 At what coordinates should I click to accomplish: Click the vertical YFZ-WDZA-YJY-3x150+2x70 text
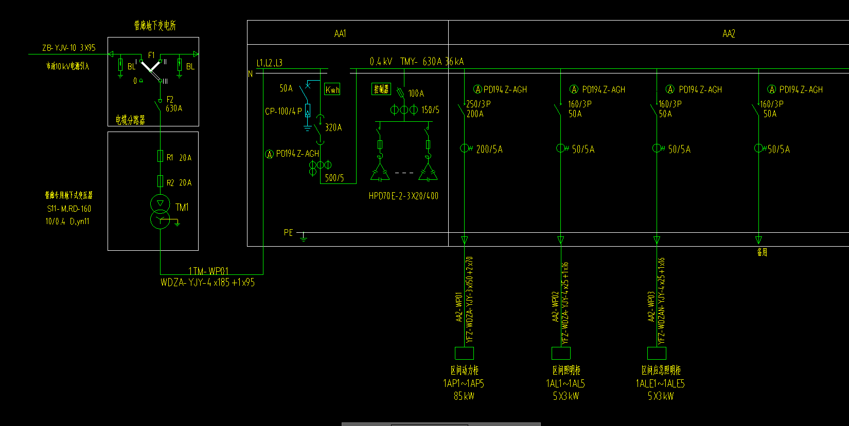(469, 300)
